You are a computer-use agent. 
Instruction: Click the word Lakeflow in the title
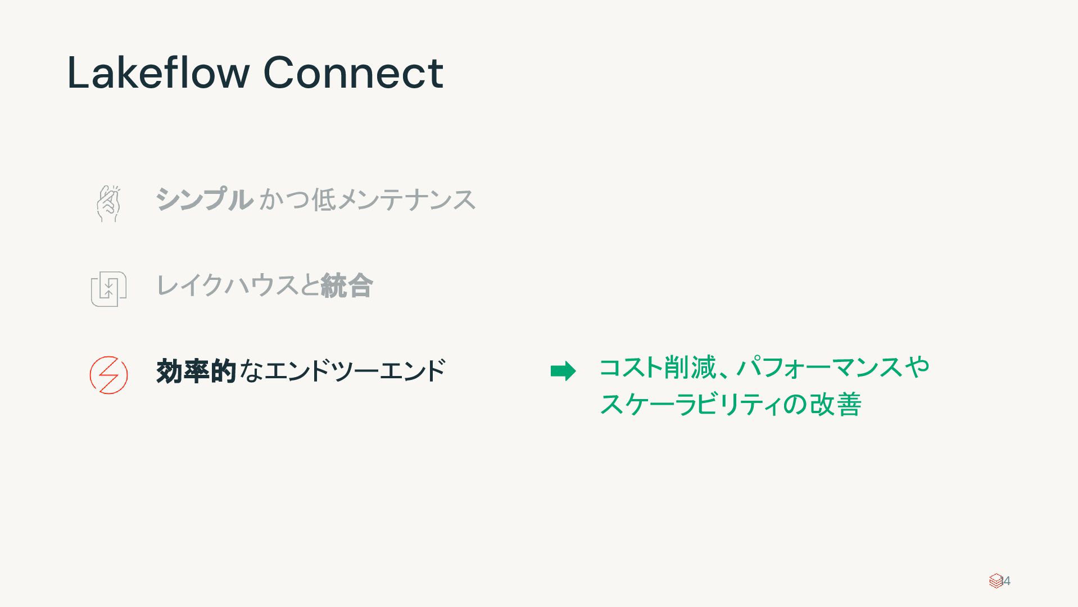(158, 73)
